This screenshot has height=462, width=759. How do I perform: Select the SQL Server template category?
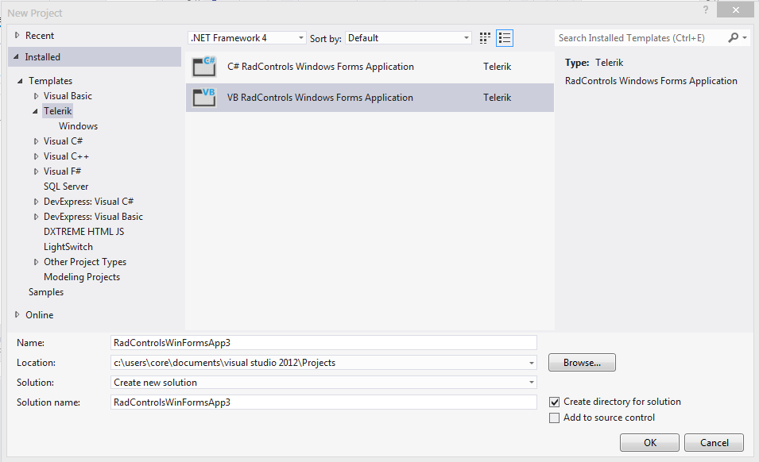pyautogui.click(x=66, y=187)
